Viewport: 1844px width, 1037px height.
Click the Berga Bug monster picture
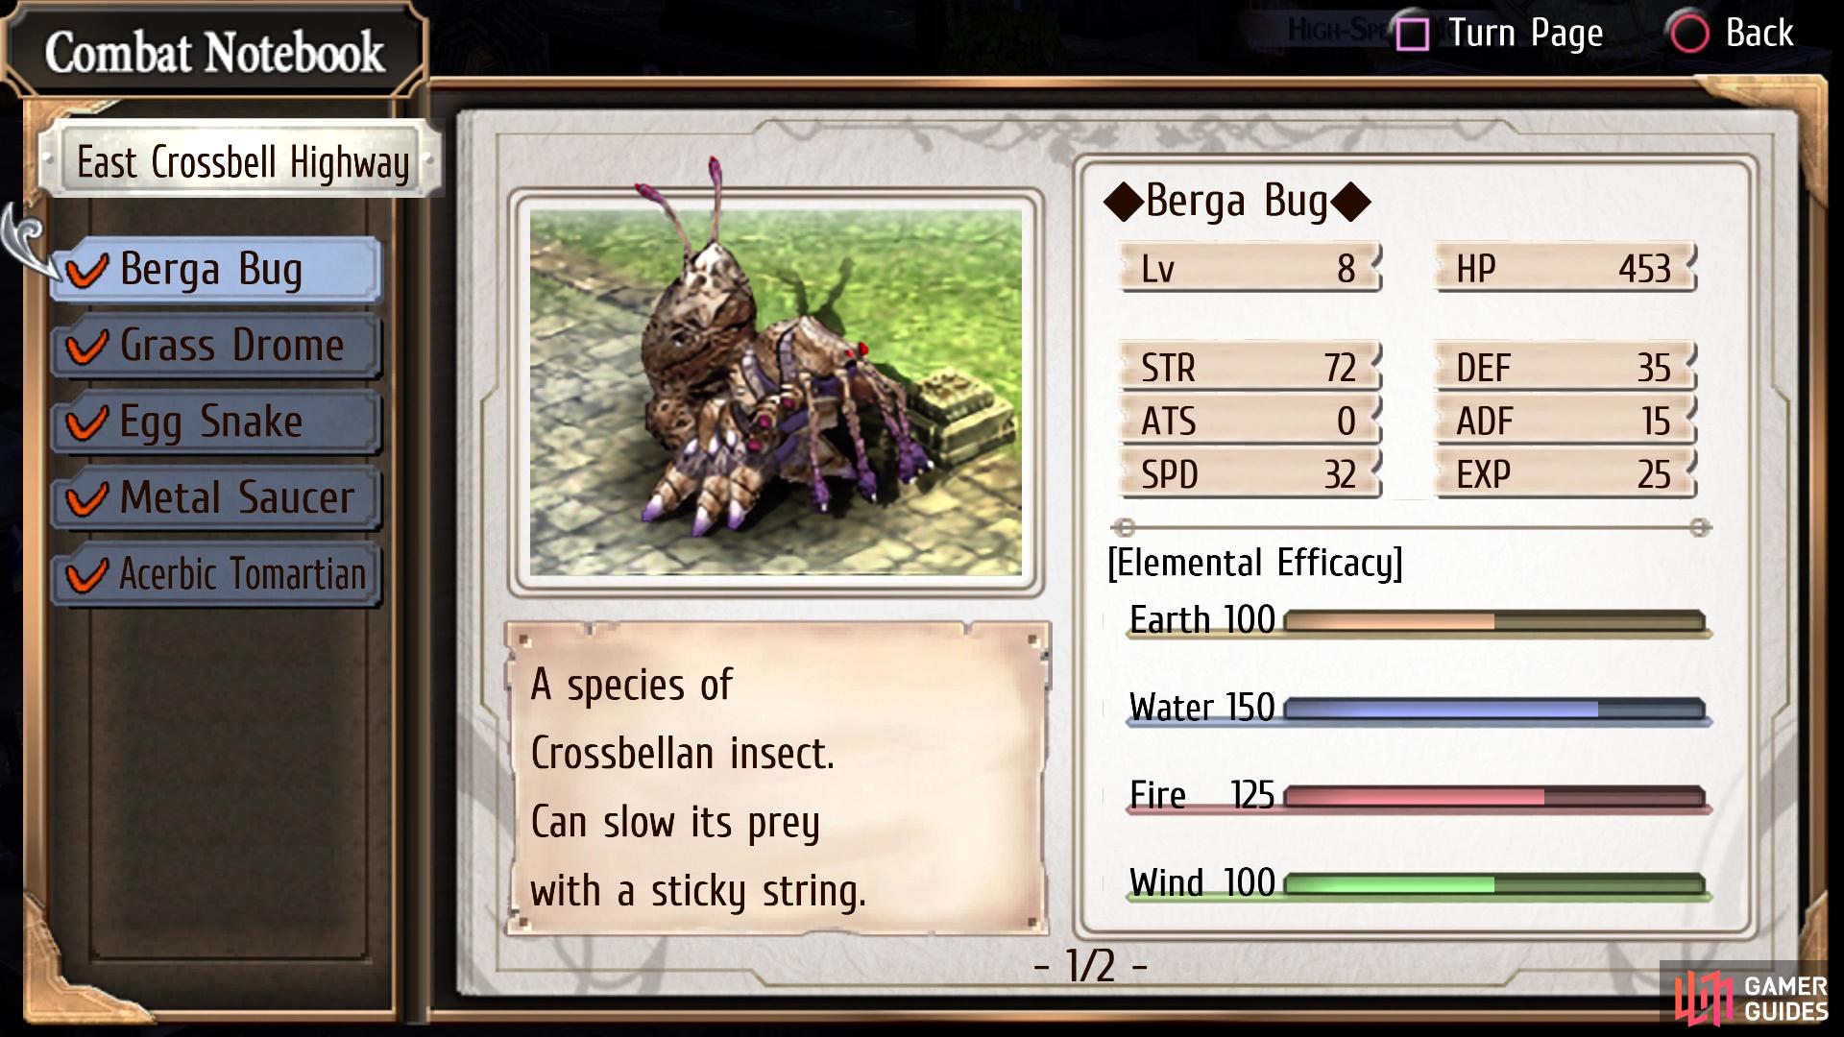(776, 392)
